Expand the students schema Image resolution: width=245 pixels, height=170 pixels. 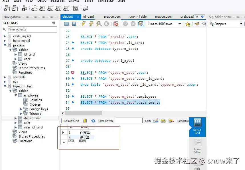(5, 77)
